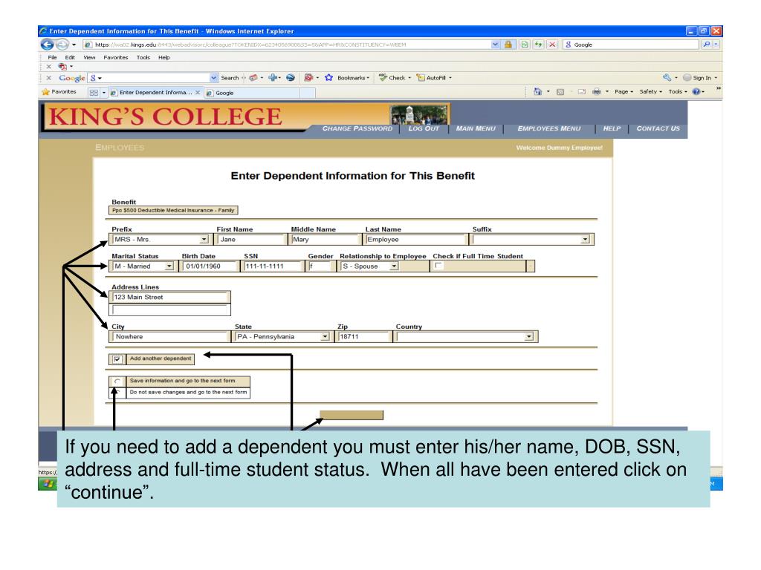Click the Favorites star icon

click(x=45, y=91)
